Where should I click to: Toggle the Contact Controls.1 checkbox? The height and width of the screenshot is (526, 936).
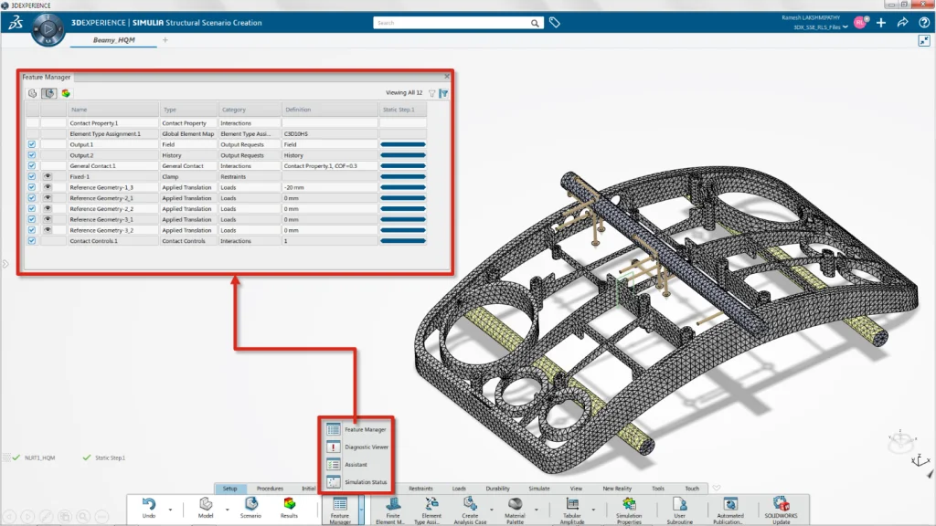[32, 241]
